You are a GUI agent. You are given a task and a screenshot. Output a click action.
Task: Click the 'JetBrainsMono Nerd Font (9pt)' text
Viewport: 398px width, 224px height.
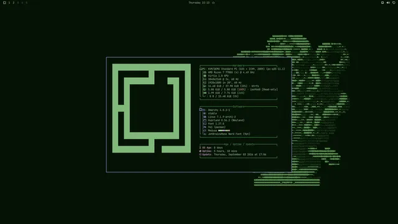(229, 134)
